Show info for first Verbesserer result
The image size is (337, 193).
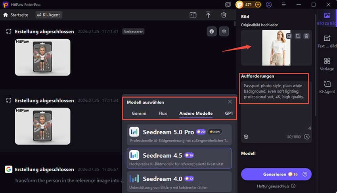point(212,32)
